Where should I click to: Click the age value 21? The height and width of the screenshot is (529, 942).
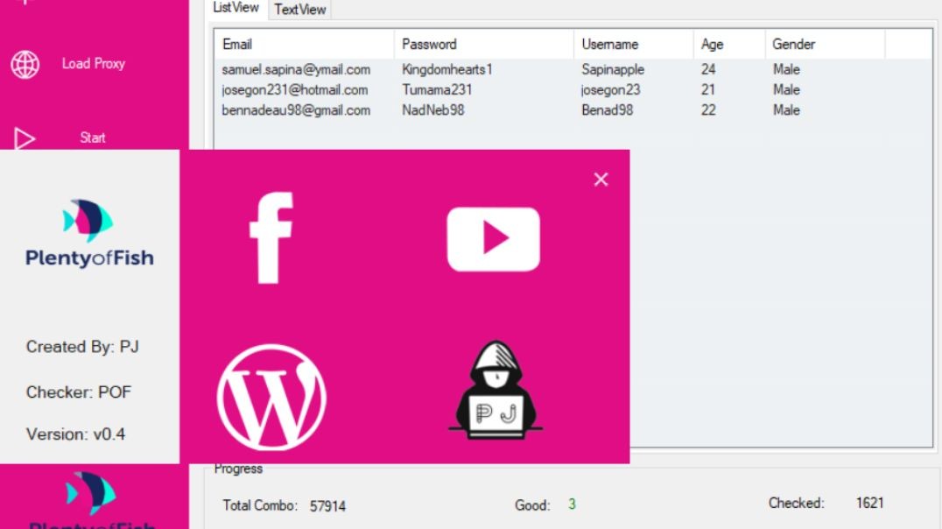708,89
